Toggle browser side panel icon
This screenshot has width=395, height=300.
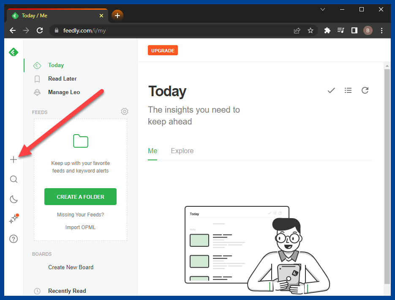coord(354,31)
